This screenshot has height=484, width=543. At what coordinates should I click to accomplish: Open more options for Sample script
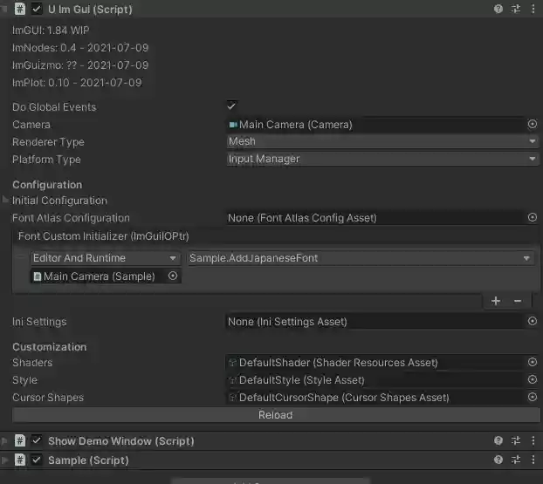[x=533, y=460]
